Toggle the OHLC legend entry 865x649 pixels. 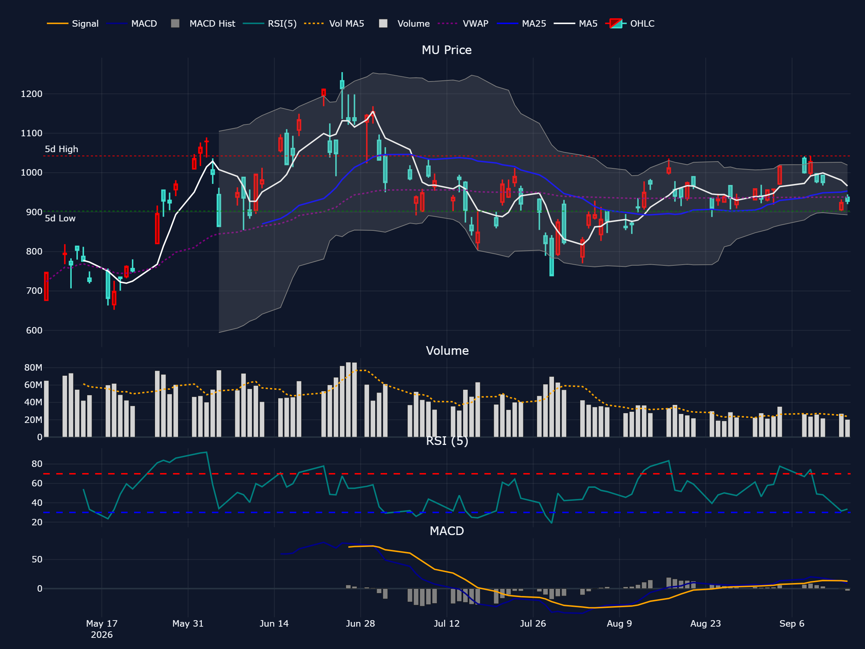pos(630,23)
